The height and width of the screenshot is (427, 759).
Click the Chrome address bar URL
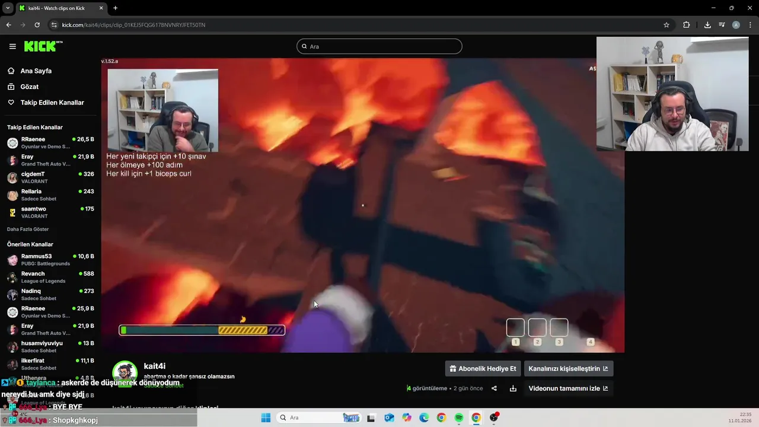pyautogui.click(x=133, y=25)
